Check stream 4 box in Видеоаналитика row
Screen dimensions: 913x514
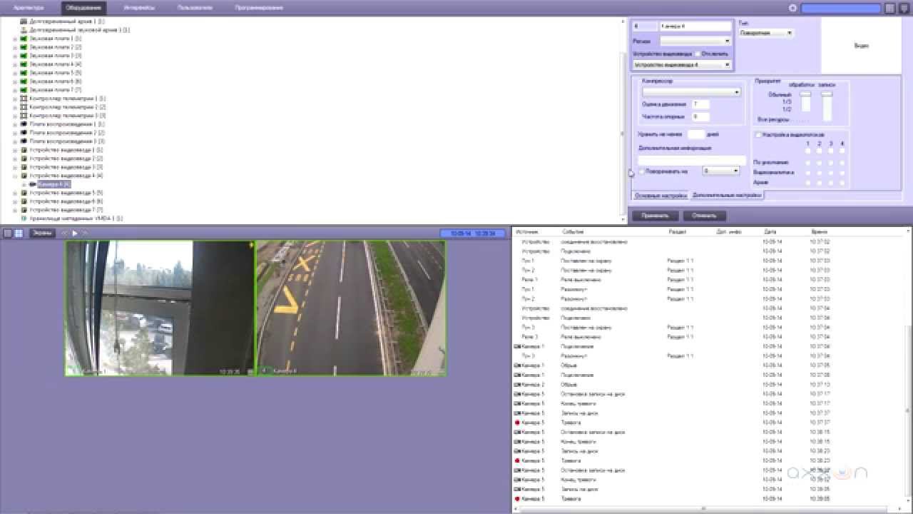[x=842, y=172]
